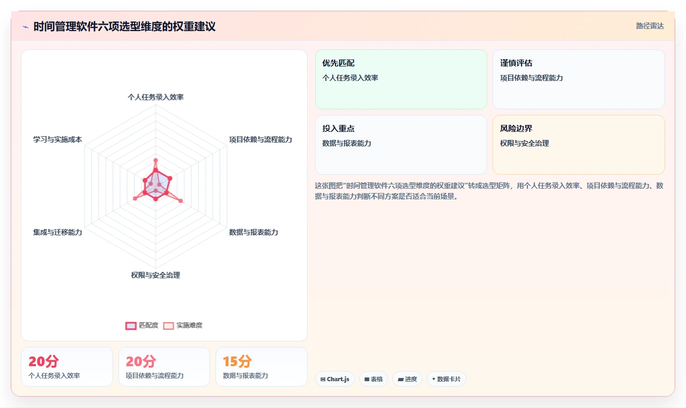
Task: Click the 路径雷达 label in the header
Action: tap(650, 26)
